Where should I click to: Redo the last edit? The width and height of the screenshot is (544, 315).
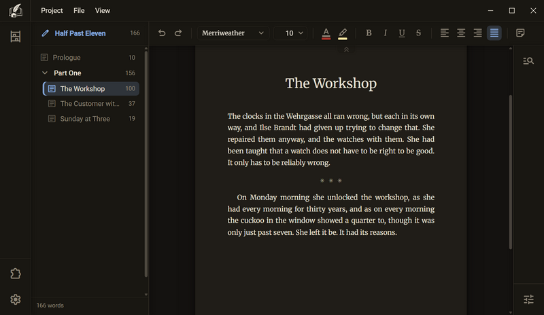[x=178, y=33]
